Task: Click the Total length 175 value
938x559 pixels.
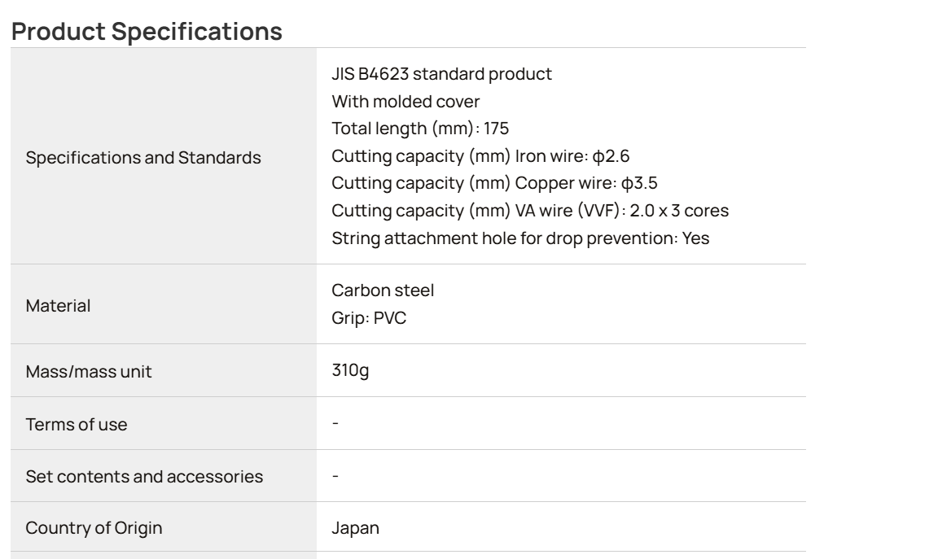Action: click(420, 129)
